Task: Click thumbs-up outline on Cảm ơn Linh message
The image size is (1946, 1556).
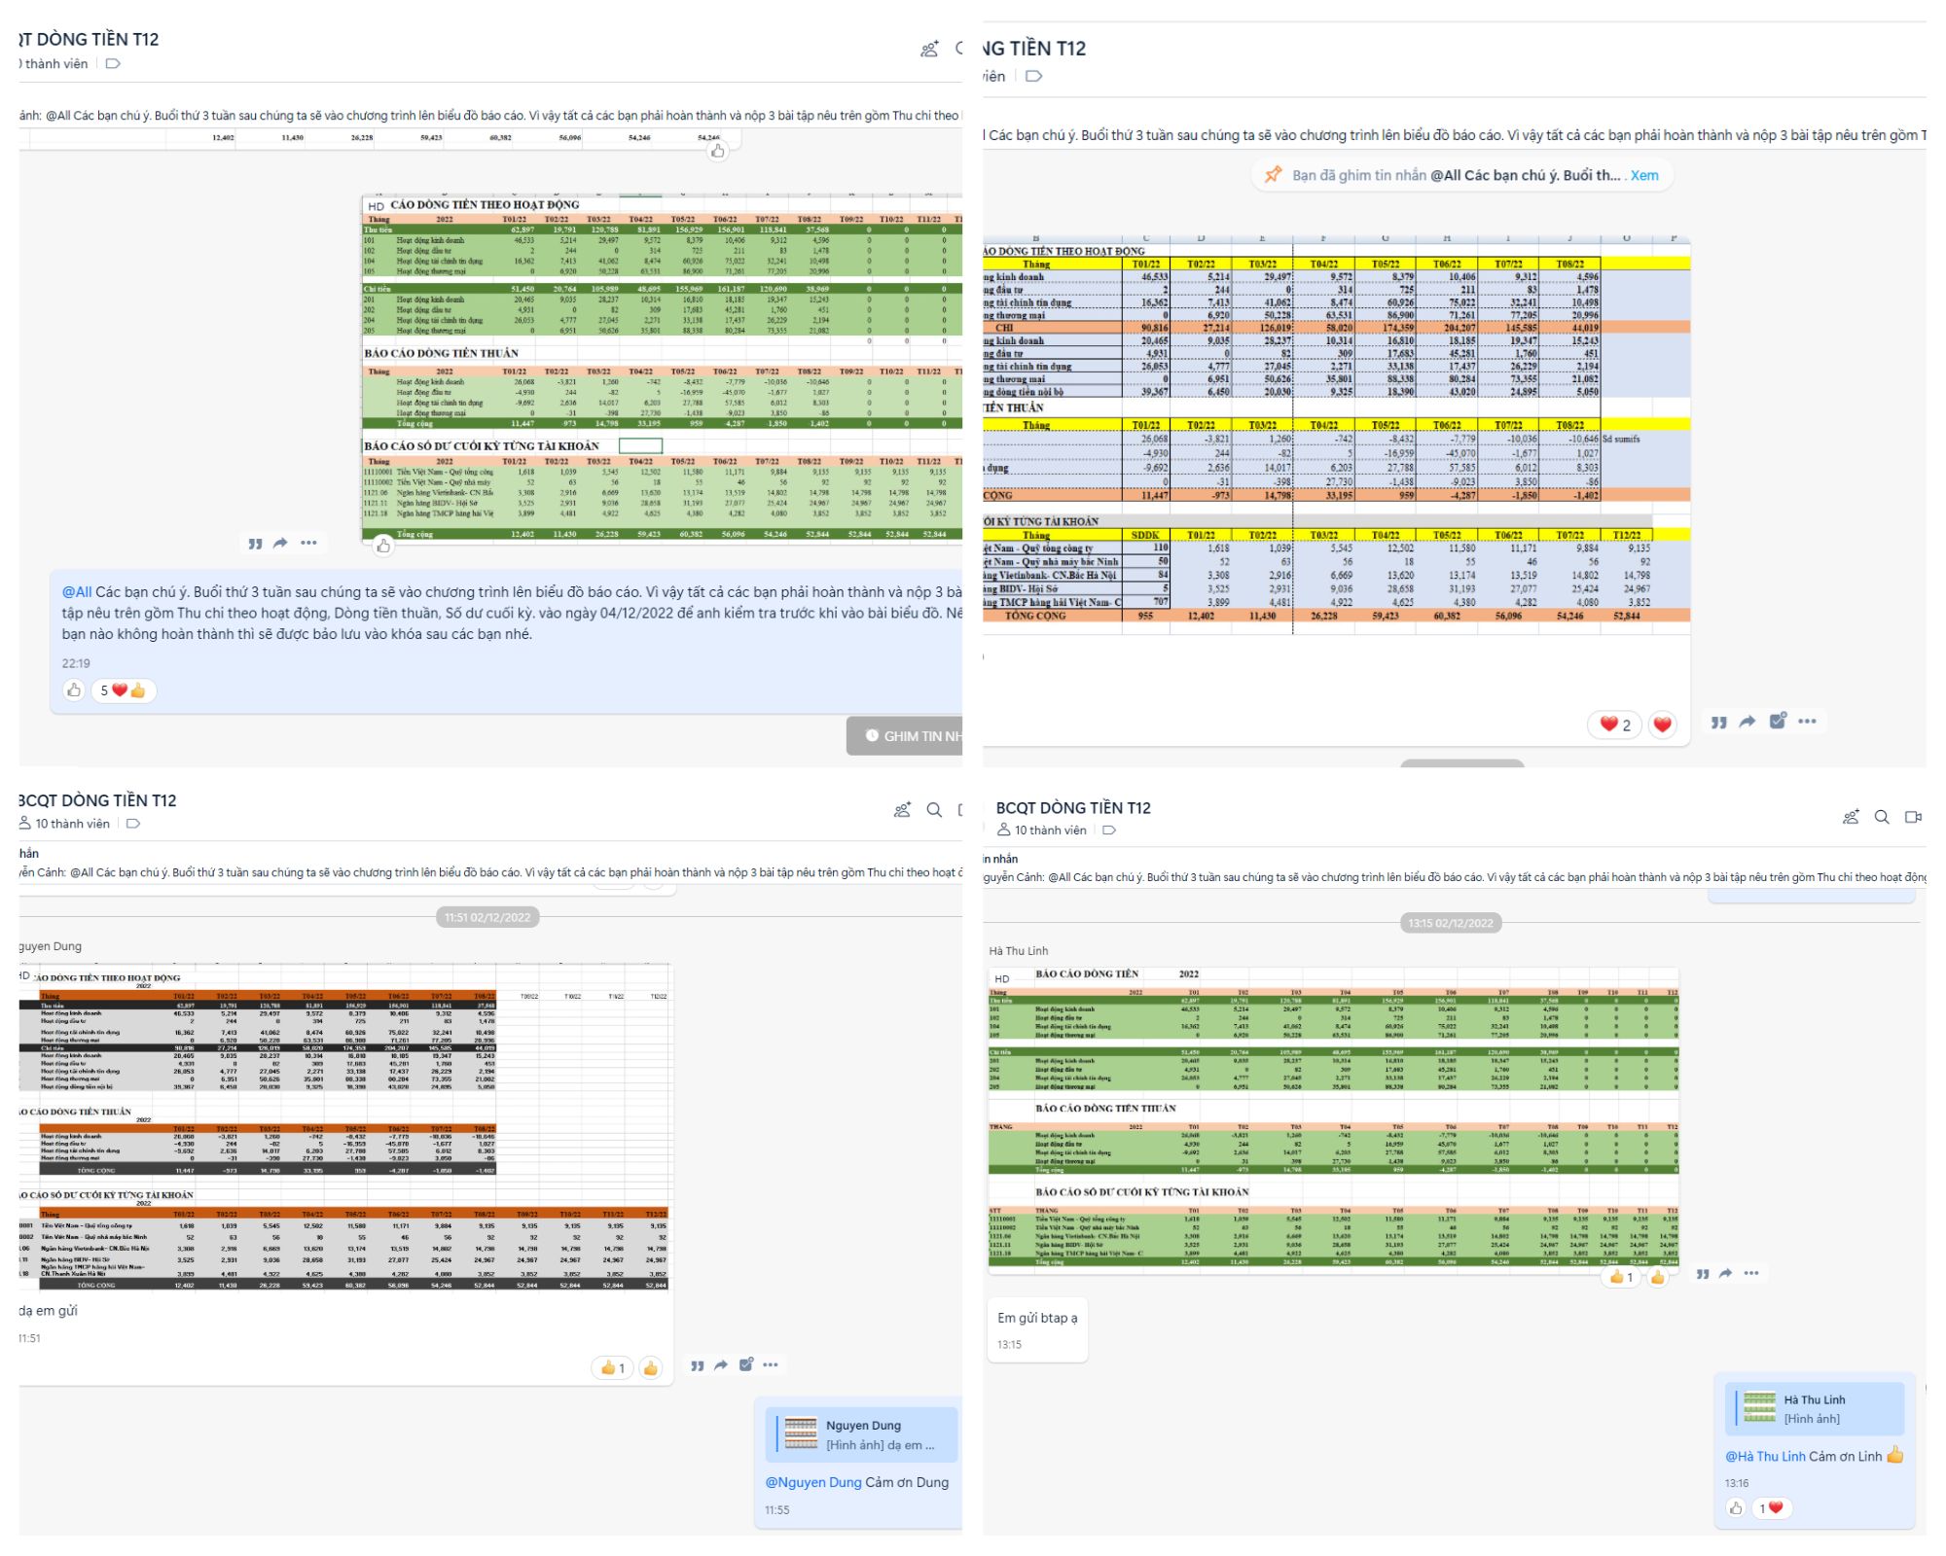Action: click(x=1736, y=1508)
